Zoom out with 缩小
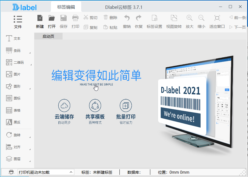 [201, 22]
